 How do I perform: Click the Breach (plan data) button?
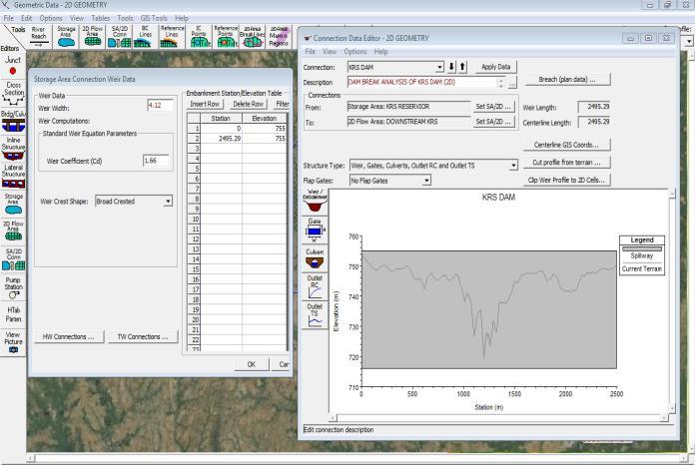point(566,79)
